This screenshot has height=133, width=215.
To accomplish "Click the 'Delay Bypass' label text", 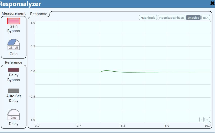I will 14,77.
